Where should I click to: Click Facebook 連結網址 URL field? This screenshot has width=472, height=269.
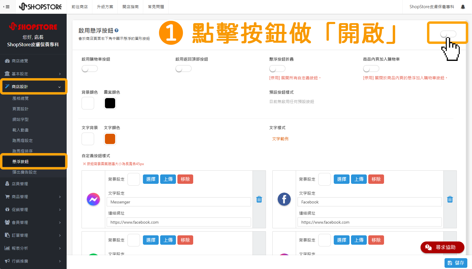370,222
